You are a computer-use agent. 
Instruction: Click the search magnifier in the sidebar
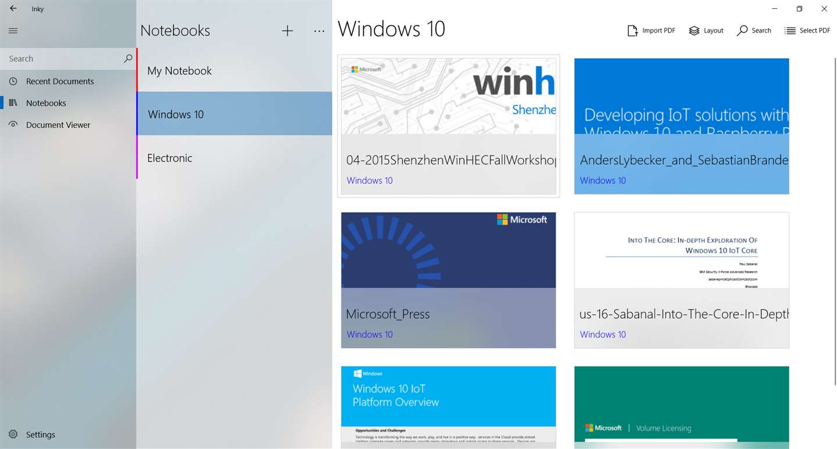pyautogui.click(x=128, y=59)
